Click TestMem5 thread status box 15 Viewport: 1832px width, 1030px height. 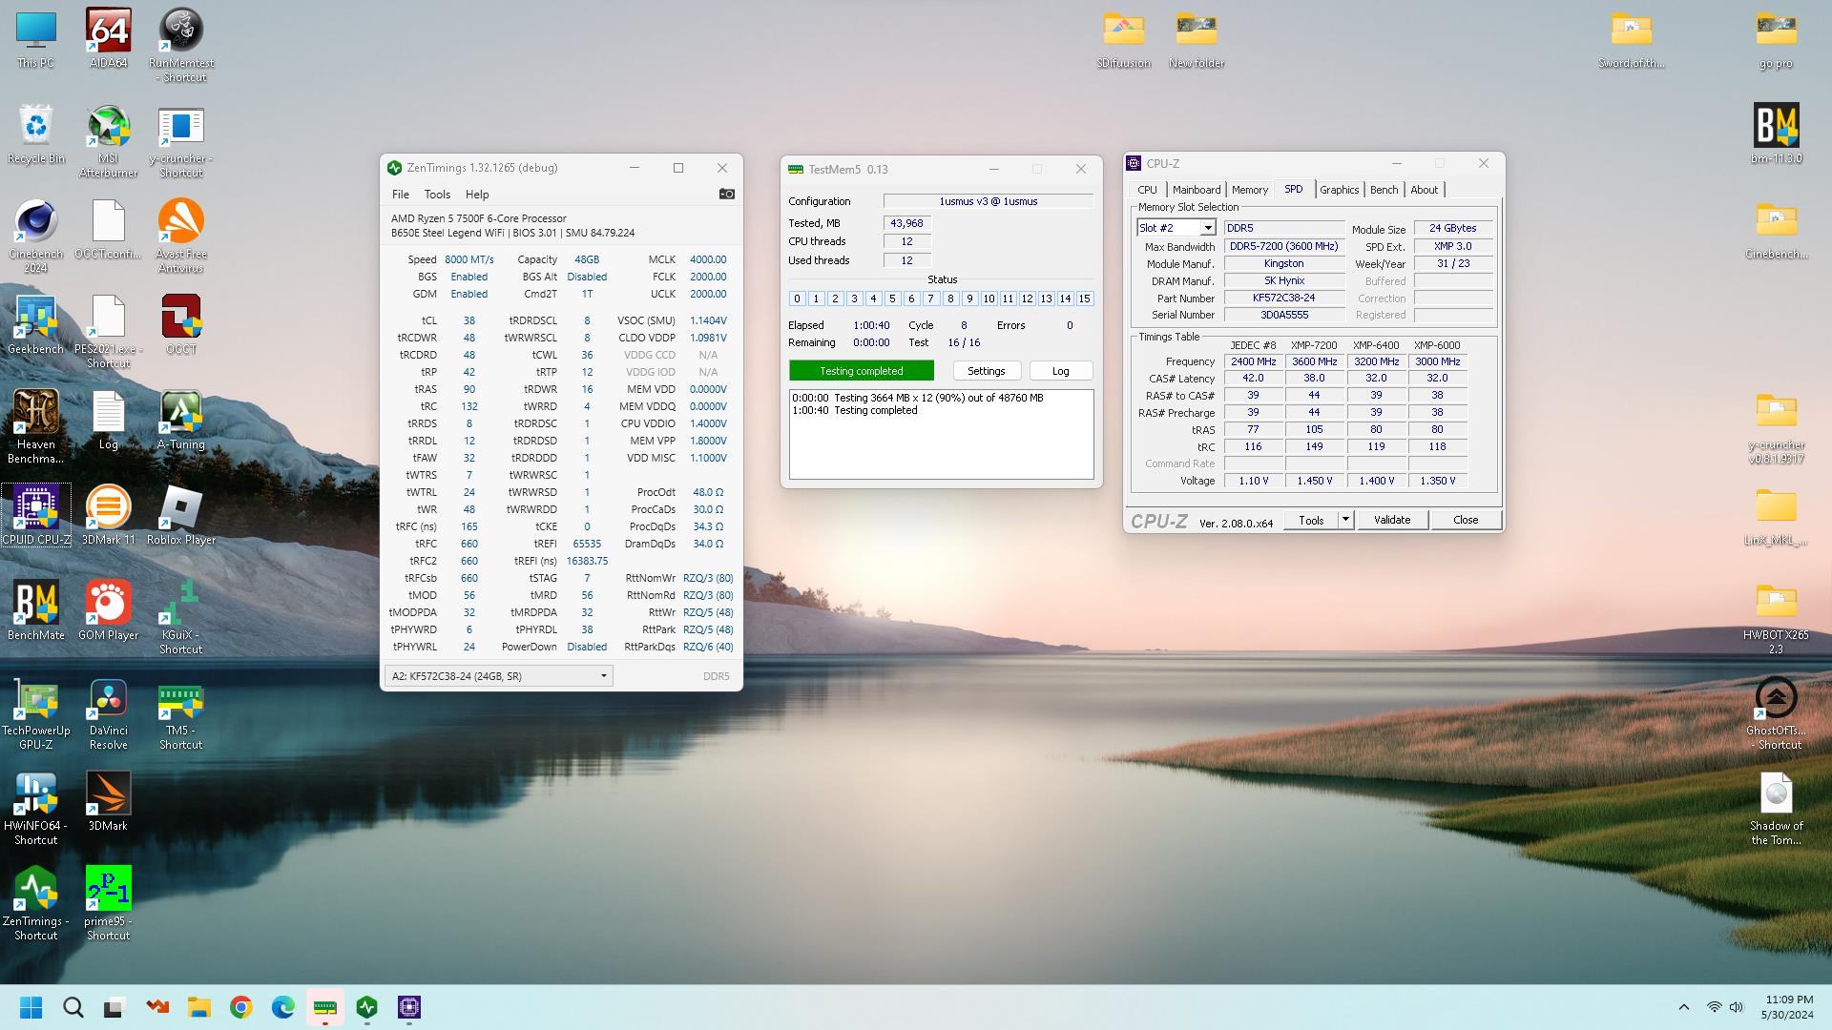[1084, 299]
